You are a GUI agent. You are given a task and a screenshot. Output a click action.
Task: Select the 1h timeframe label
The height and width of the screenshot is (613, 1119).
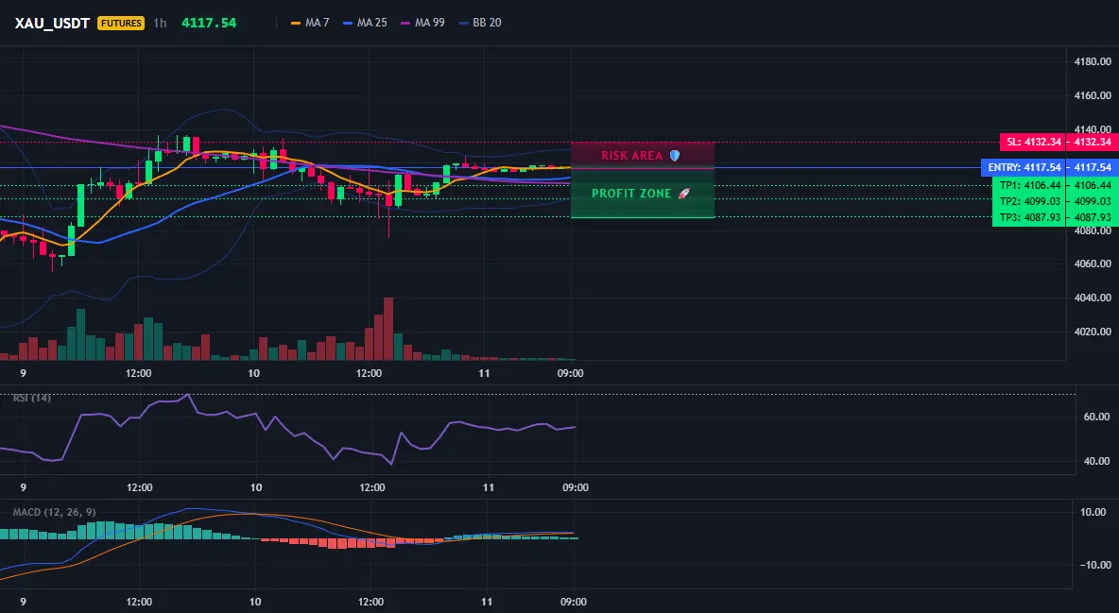point(160,23)
